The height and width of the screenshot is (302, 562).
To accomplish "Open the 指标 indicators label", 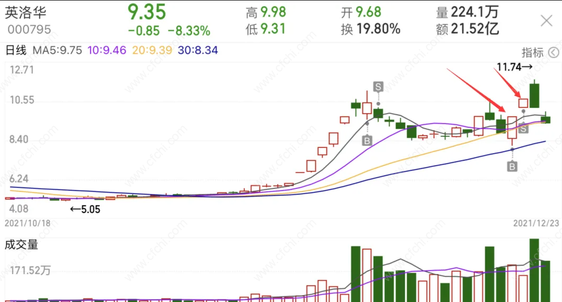I will (x=533, y=53).
